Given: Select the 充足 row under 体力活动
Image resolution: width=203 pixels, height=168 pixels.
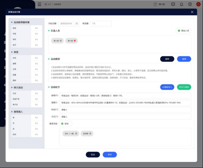Looking at the screenshot, I should (27, 93).
